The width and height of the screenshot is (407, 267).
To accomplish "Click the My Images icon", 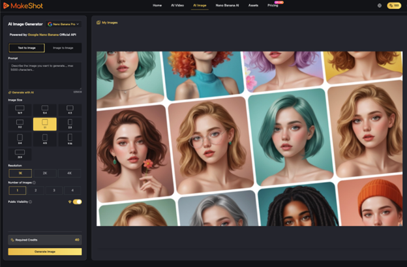I will tap(98, 23).
